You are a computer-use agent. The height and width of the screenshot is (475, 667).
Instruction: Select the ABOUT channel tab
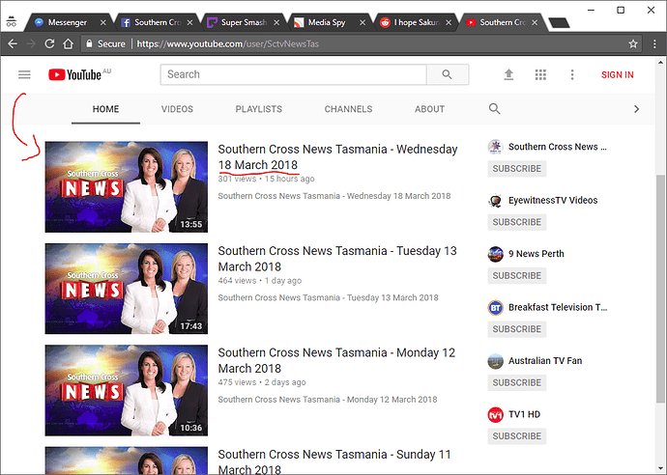(429, 109)
